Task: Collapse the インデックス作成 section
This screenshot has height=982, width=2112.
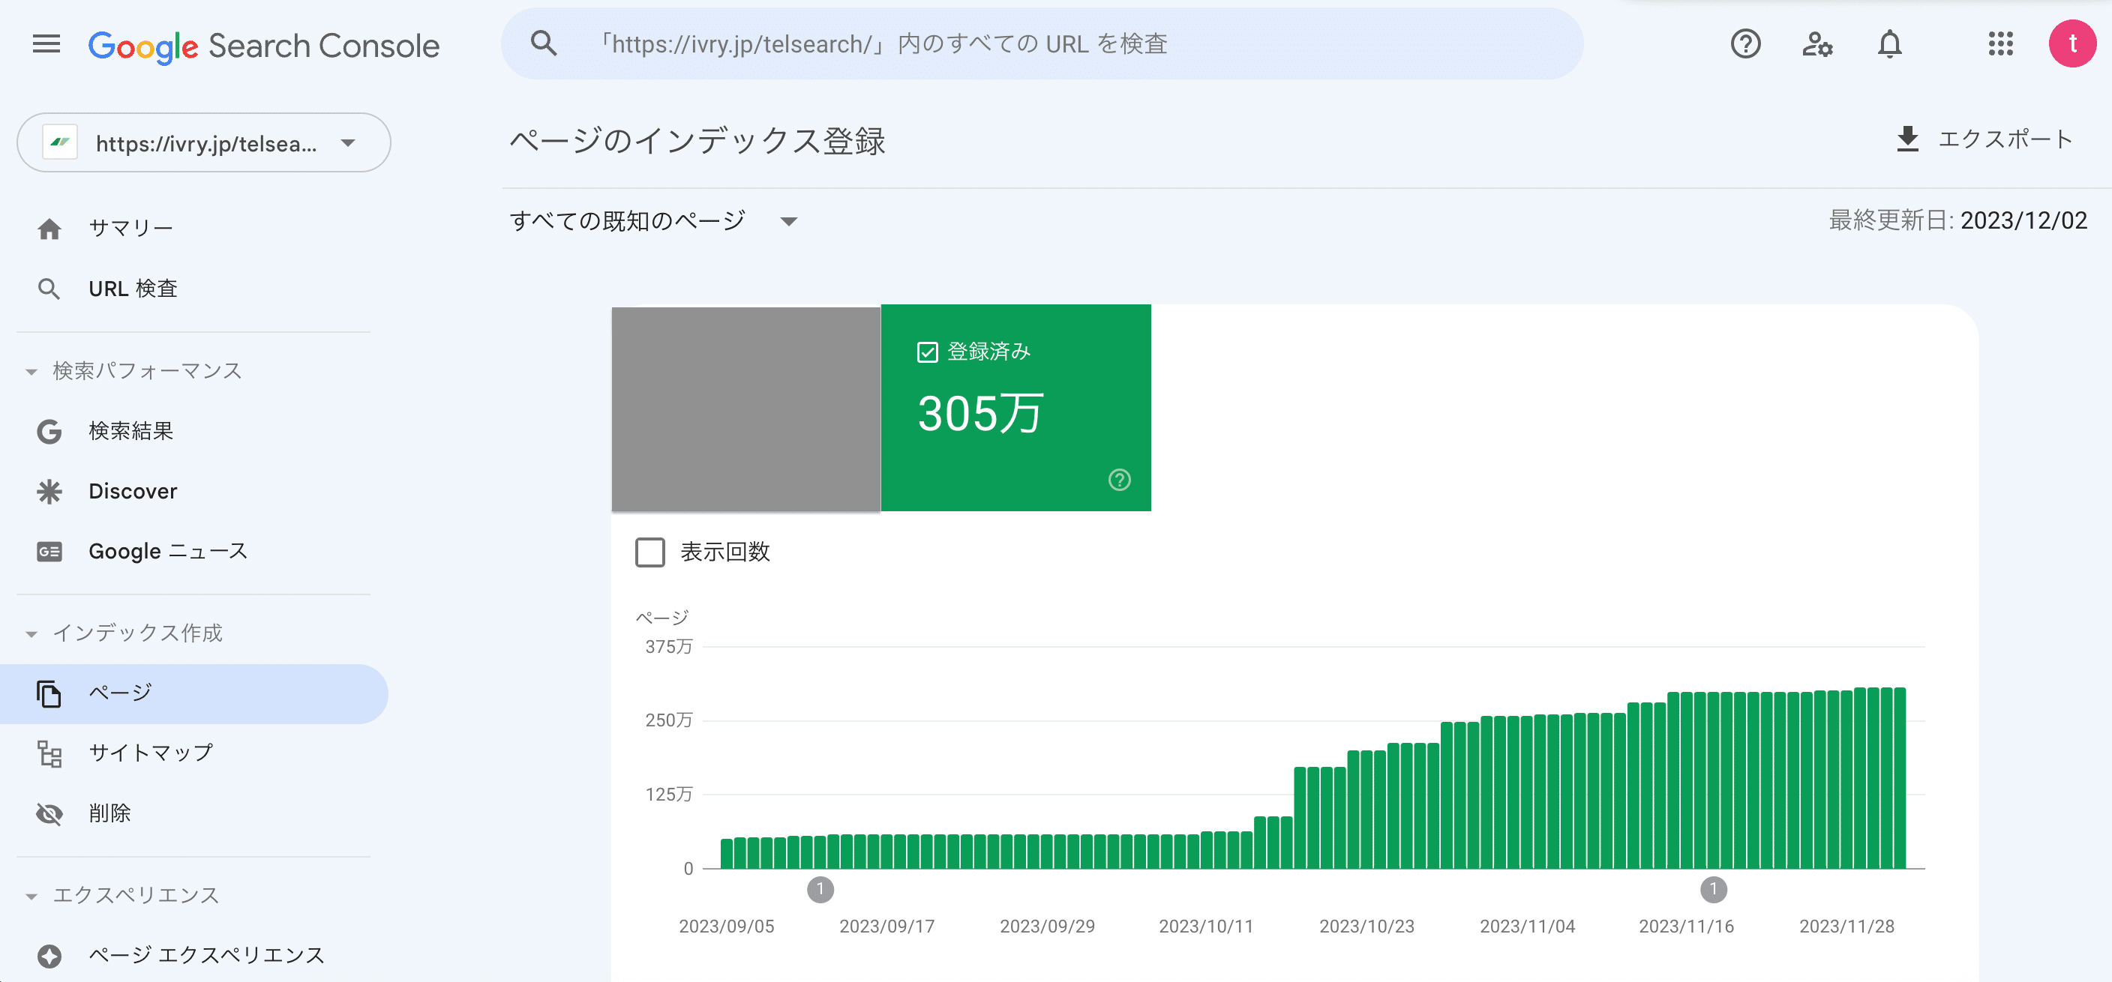Action: tap(31, 633)
